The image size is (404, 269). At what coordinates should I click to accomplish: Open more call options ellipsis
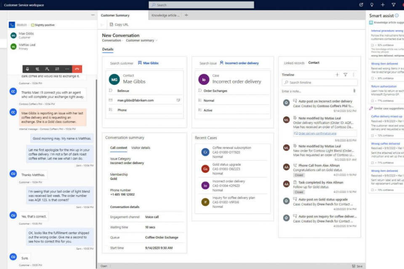pos(67,69)
